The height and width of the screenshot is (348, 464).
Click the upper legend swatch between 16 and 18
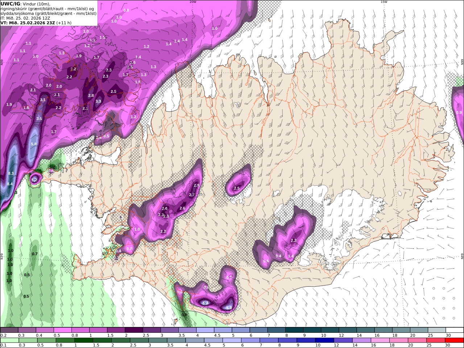(x=383, y=330)
